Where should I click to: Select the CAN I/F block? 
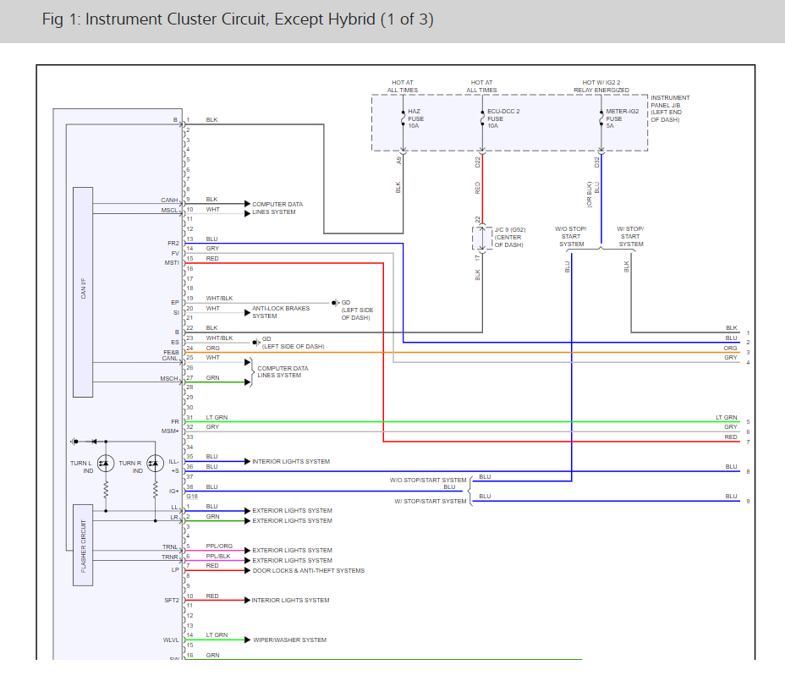[x=83, y=292]
